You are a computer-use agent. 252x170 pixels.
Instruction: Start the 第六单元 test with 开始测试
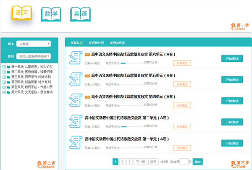click(232, 58)
